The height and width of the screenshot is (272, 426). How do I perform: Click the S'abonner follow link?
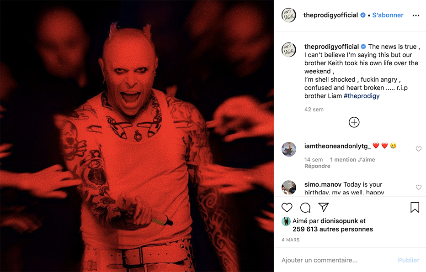pyautogui.click(x=388, y=15)
